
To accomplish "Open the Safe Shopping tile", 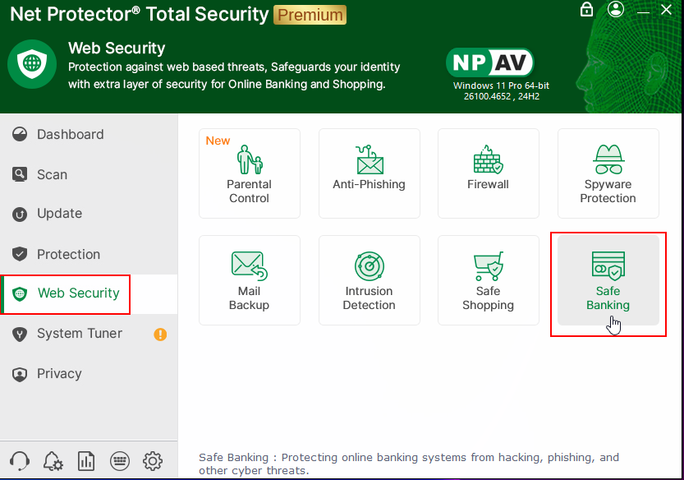I will pyautogui.click(x=488, y=279).
